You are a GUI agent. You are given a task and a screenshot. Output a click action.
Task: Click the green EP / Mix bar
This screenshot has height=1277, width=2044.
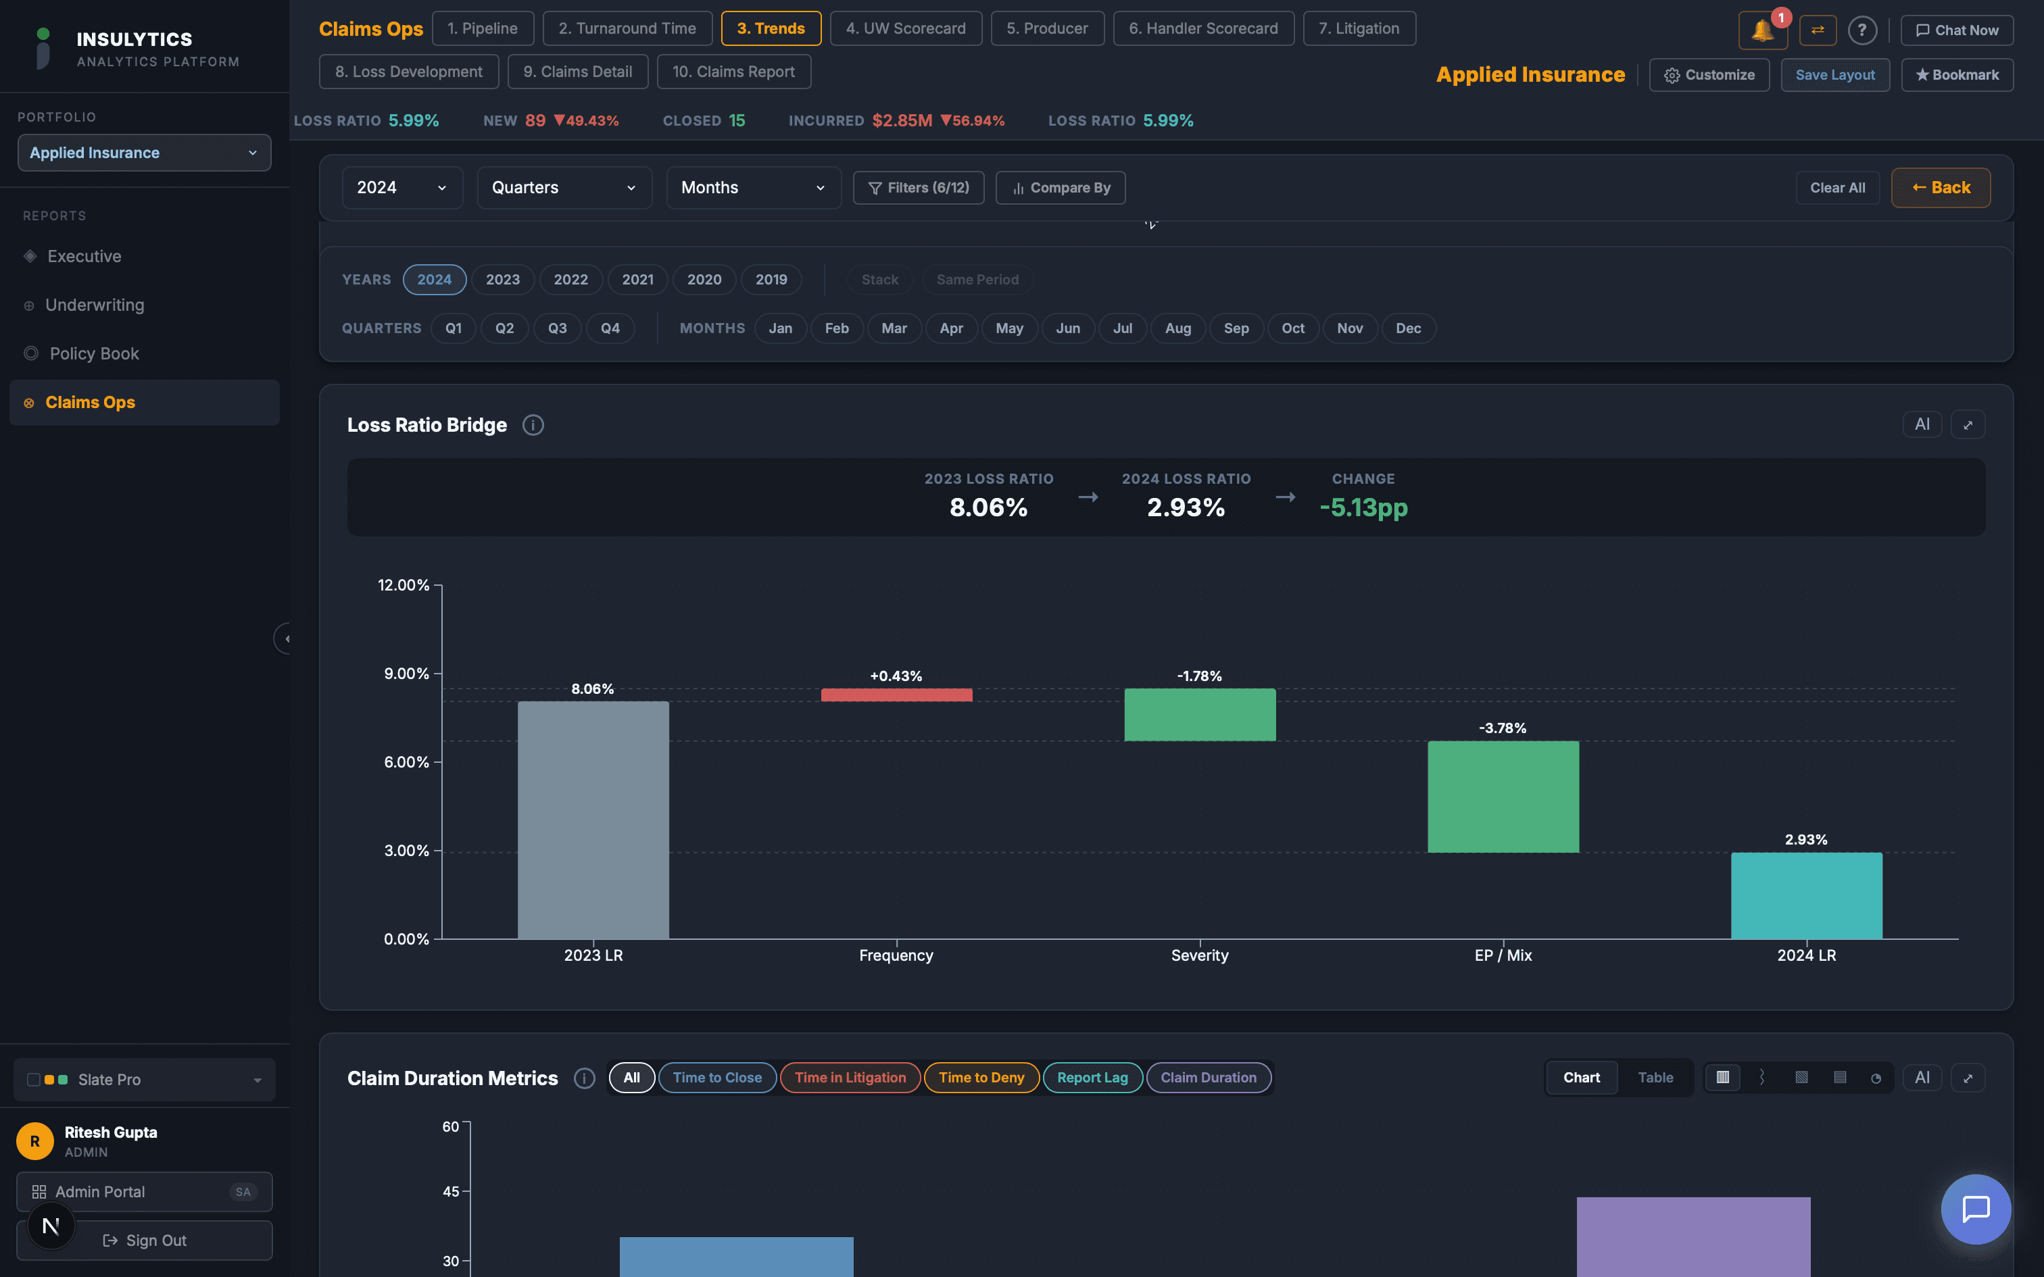click(1503, 797)
